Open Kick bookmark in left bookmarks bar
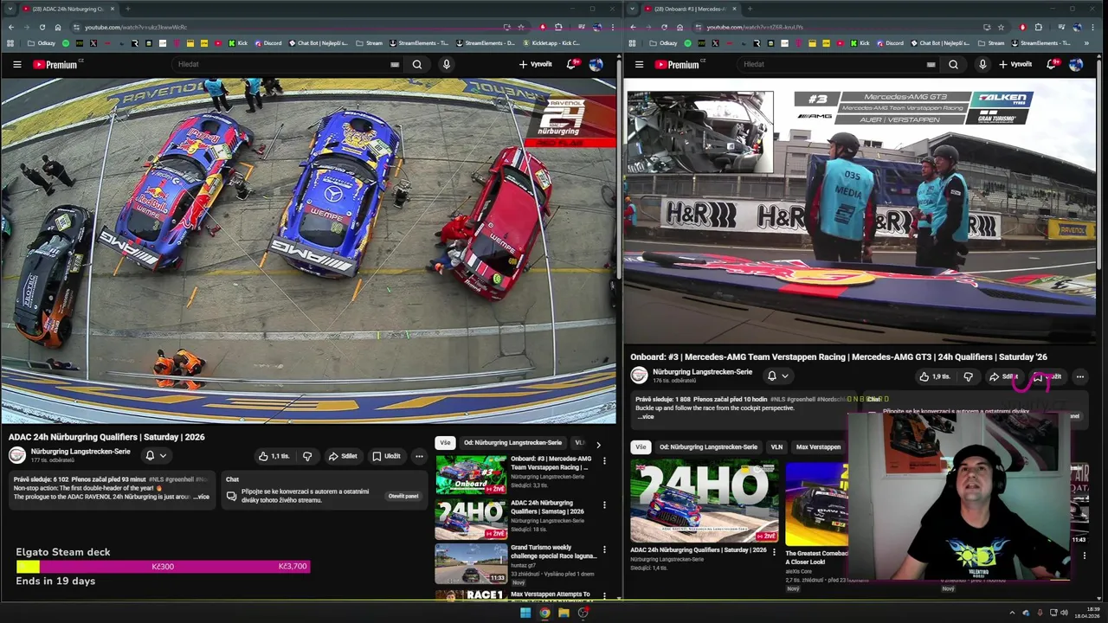Screen dimensions: 1108x623 point(236,43)
